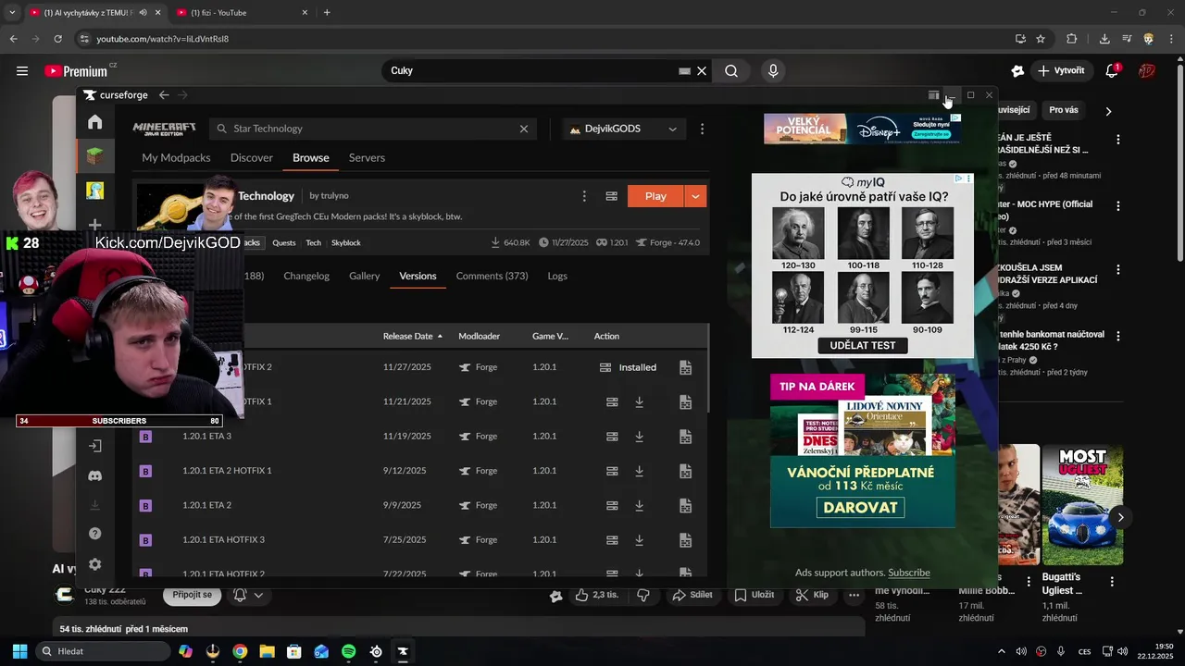The width and height of the screenshot is (1185, 666).
Task: Open the Servers tab
Action: click(367, 157)
